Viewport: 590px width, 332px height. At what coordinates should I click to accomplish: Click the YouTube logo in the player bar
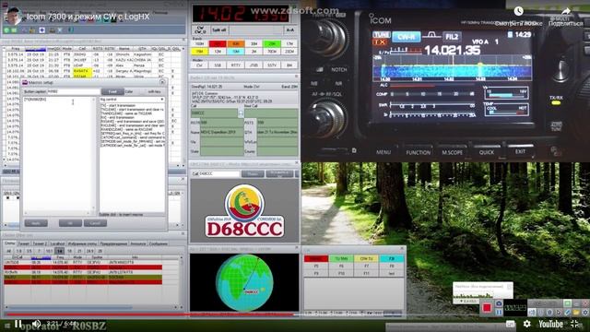click(550, 324)
